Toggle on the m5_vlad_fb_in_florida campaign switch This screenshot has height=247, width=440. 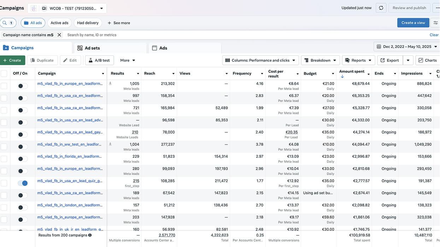click(23, 159)
